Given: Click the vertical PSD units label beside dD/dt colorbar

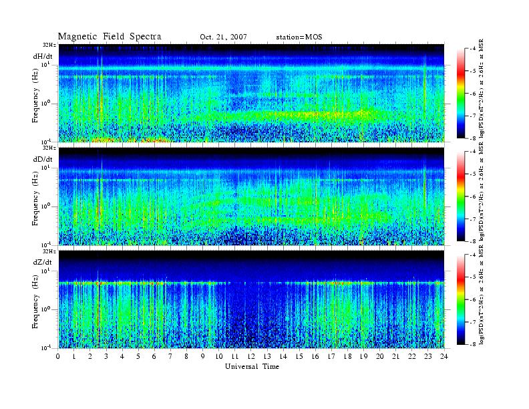Looking at the screenshot, I should point(482,192).
